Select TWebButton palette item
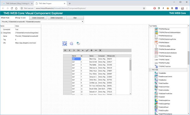 162,80
